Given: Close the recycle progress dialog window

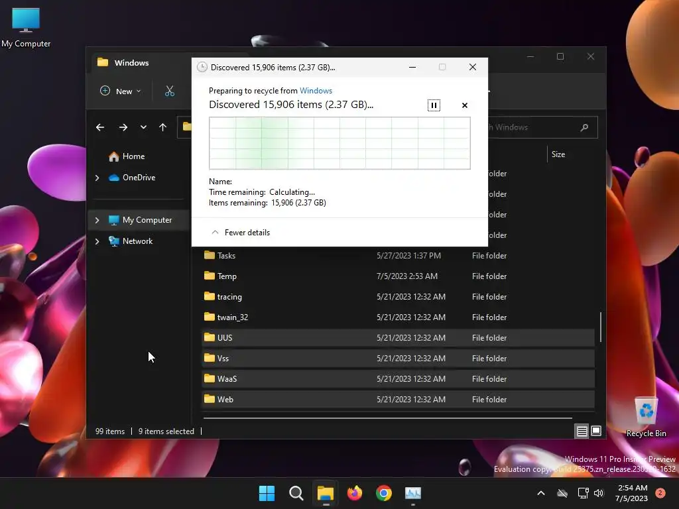Looking at the screenshot, I should pyautogui.click(x=472, y=67).
